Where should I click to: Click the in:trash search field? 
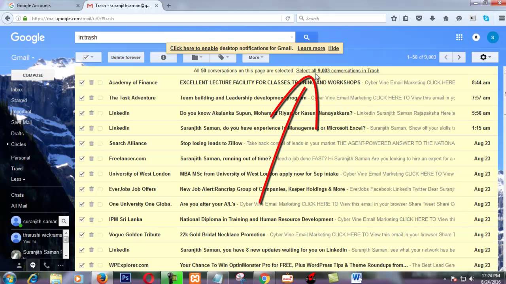185,37
